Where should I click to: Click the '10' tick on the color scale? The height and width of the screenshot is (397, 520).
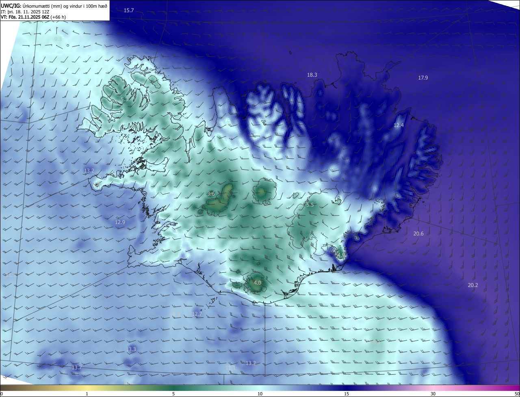click(x=260, y=394)
